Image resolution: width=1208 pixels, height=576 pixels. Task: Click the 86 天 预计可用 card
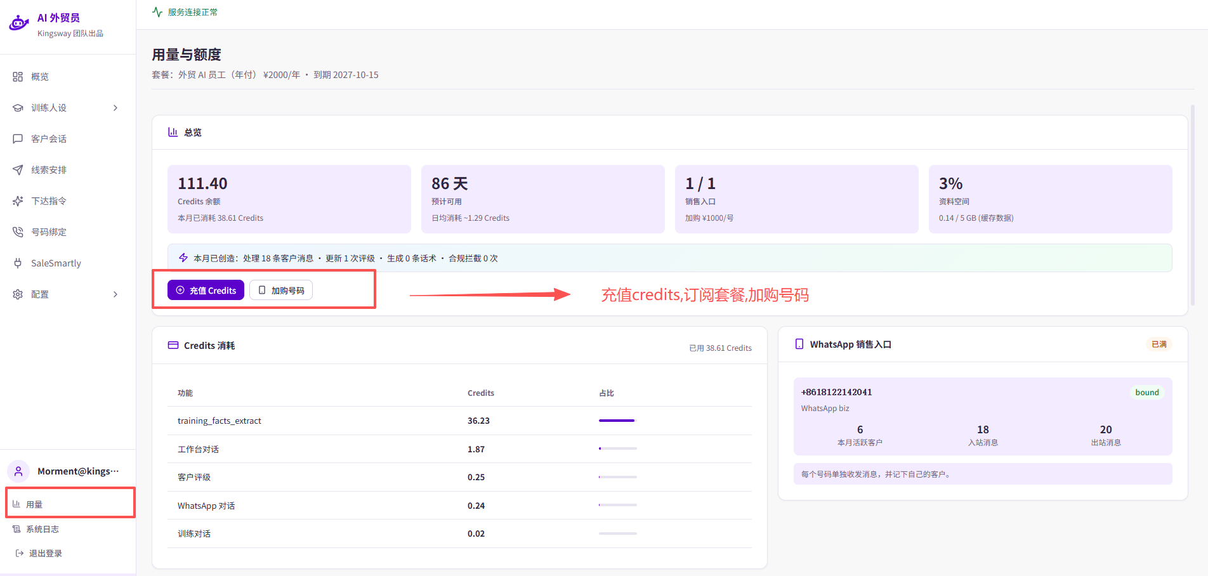pyautogui.click(x=543, y=199)
